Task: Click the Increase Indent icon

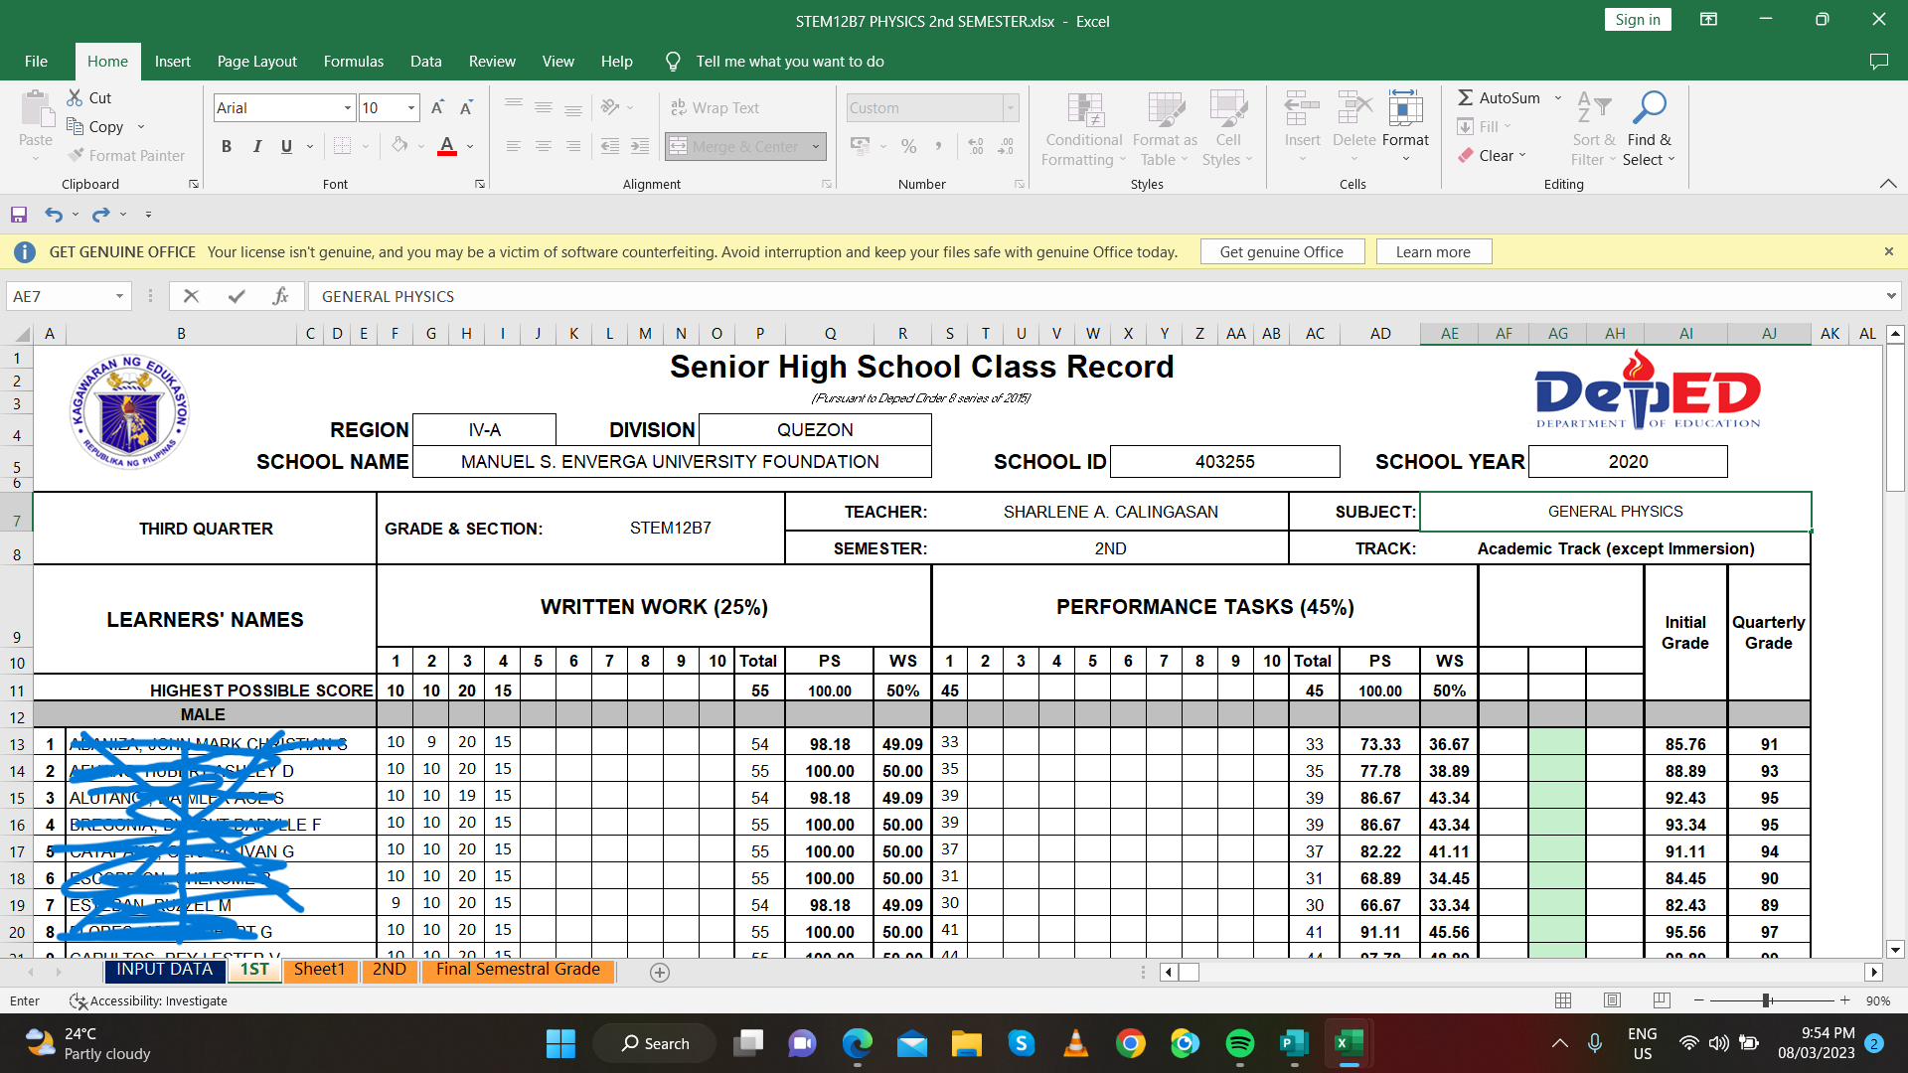Action: click(x=640, y=146)
